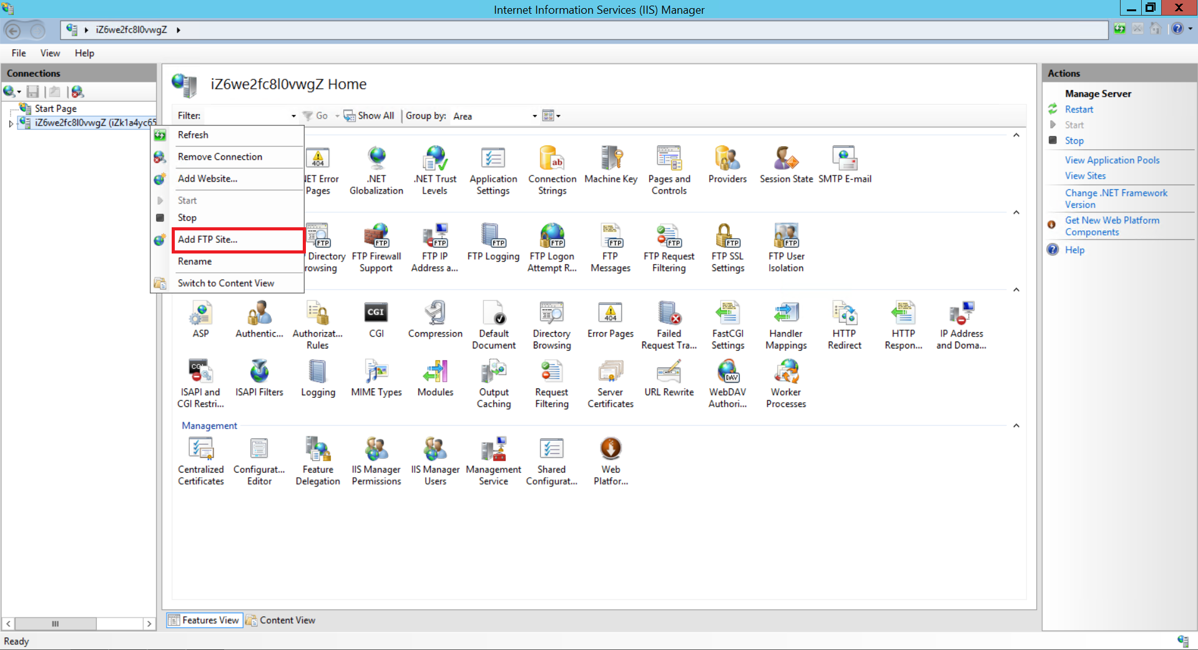Open the Authentication feature

[259, 319]
